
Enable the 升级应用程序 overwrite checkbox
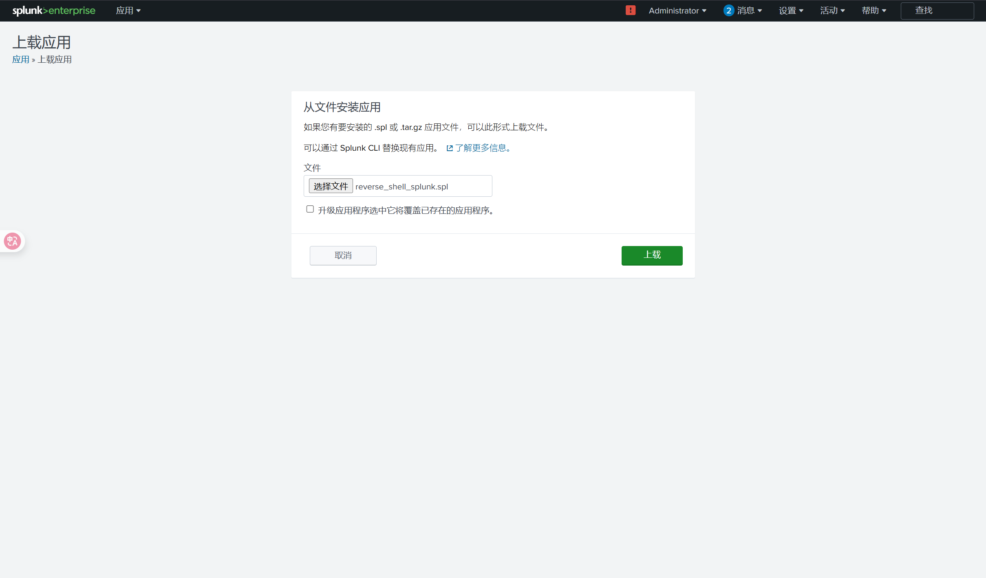pyautogui.click(x=310, y=209)
